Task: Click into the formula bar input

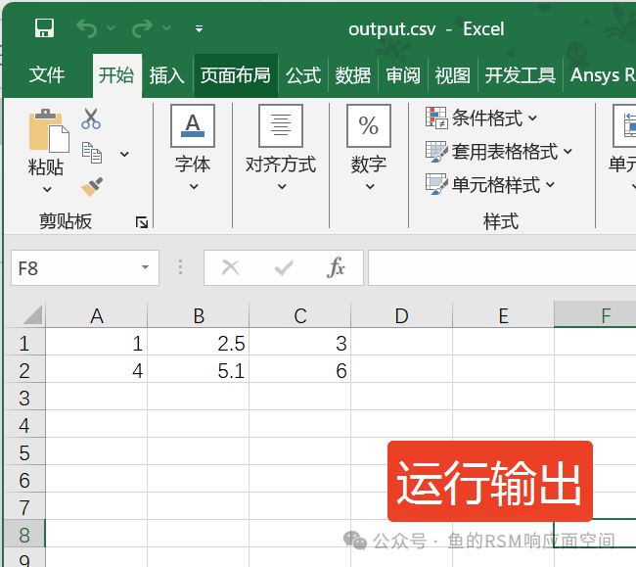Action: tap(502, 268)
